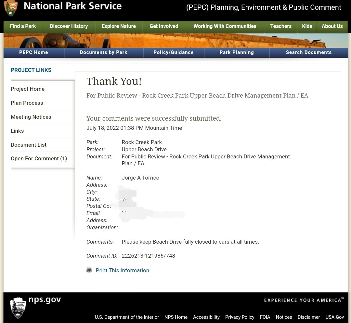
Task: Open NPS Home footer link
Action: [x=176, y=317]
